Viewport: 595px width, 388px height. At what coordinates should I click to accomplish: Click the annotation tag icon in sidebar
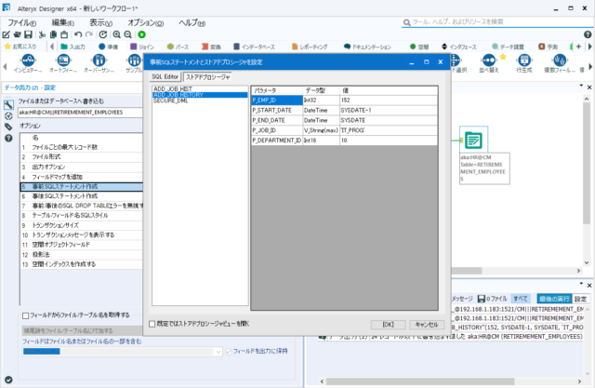7,126
